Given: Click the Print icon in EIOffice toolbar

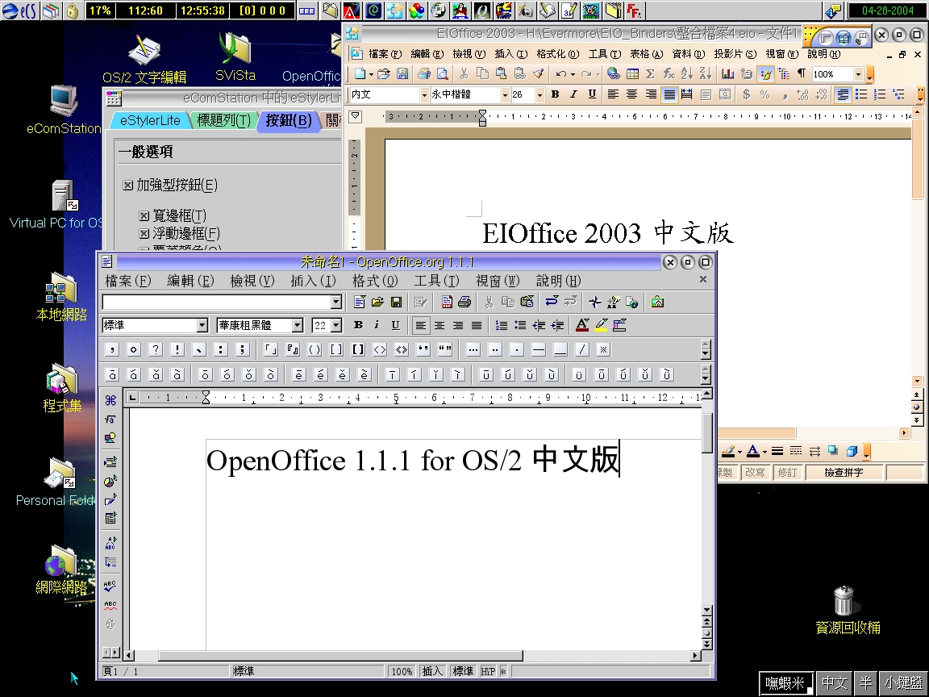Looking at the screenshot, I should (424, 73).
